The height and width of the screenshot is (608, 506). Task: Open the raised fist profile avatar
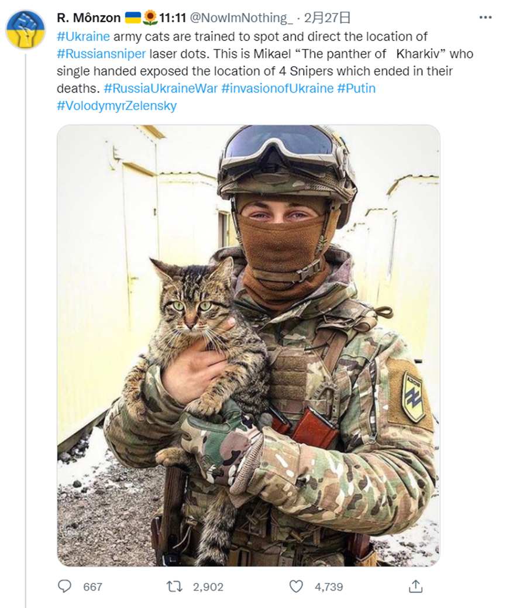click(x=26, y=30)
